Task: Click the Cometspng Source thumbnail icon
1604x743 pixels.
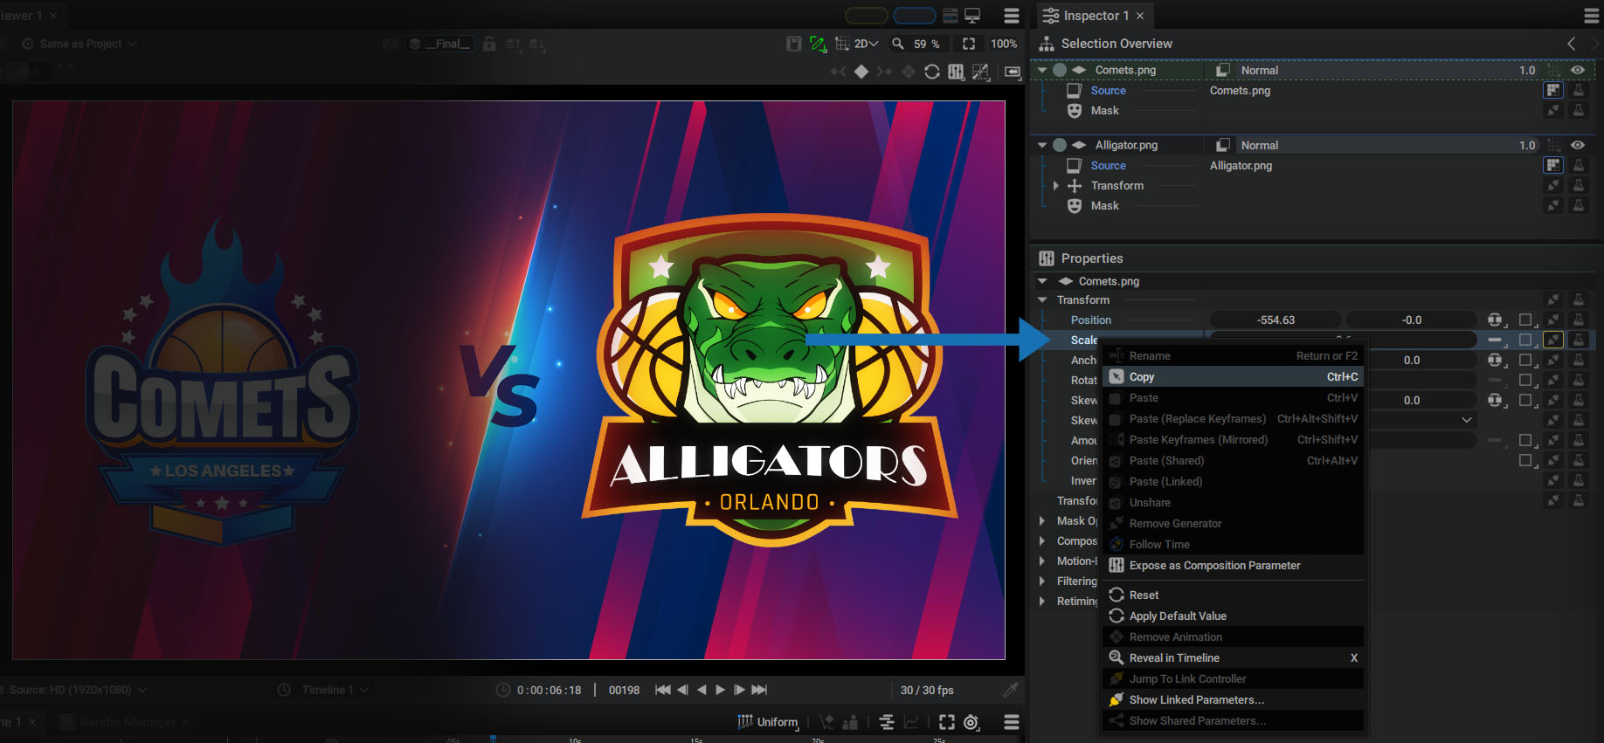Action: (x=1553, y=90)
